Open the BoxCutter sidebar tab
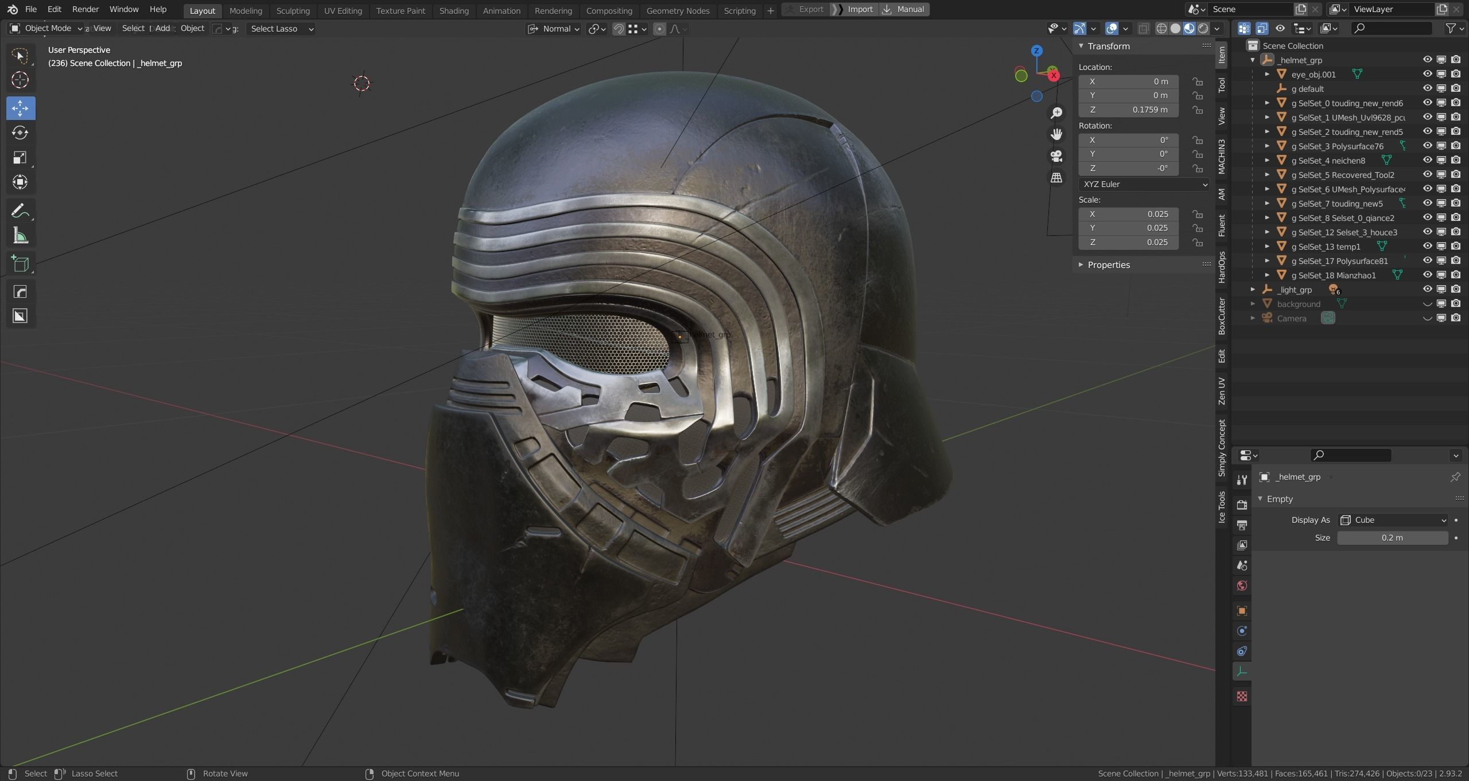Image resolution: width=1469 pixels, height=781 pixels. (x=1222, y=316)
